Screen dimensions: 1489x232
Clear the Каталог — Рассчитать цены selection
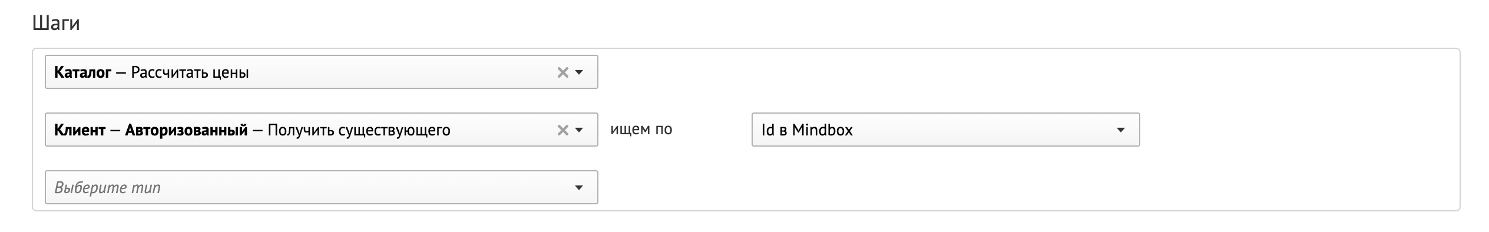[x=562, y=72]
